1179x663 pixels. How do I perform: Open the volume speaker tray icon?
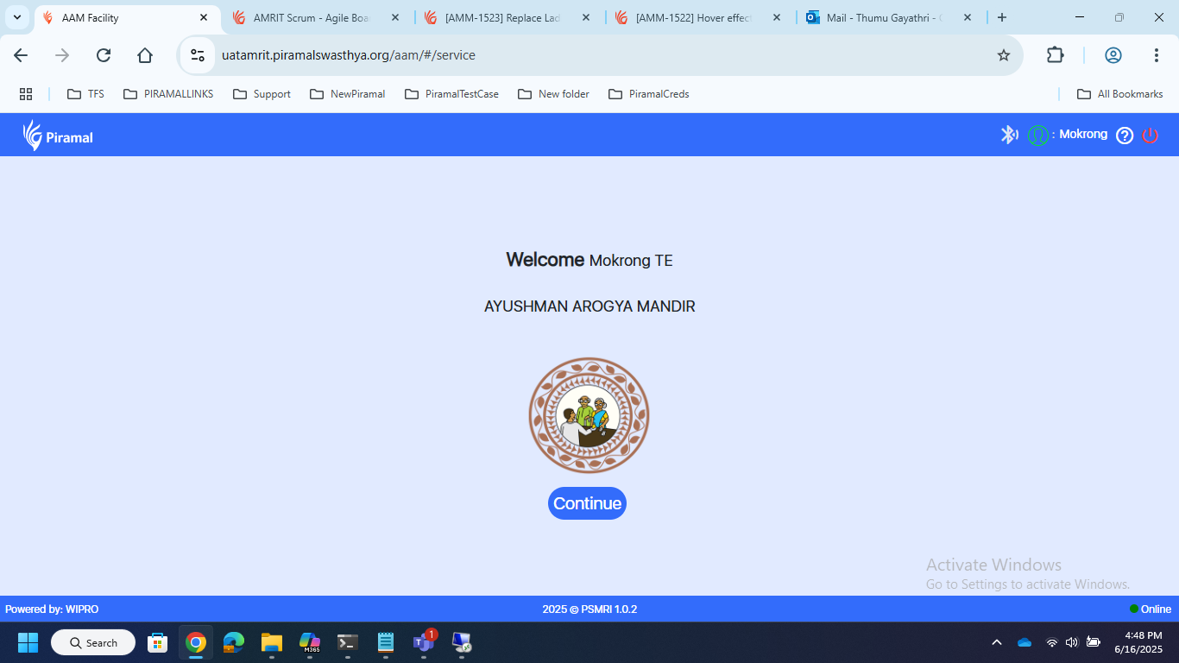pyautogui.click(x=1072, y=642)
